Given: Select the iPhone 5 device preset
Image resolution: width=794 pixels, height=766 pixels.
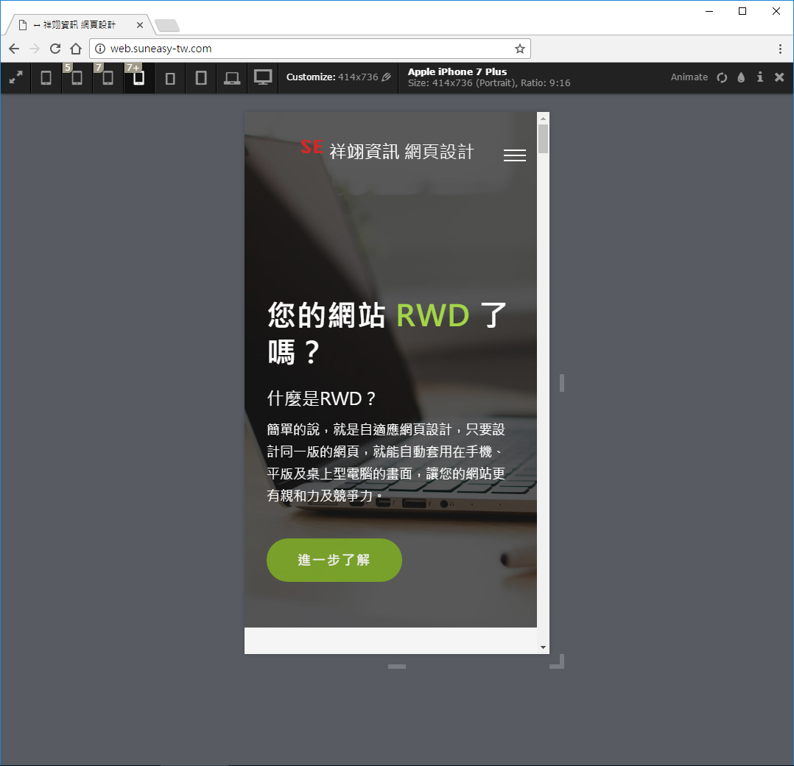Looking at the screenshot, I should point(77,77).
